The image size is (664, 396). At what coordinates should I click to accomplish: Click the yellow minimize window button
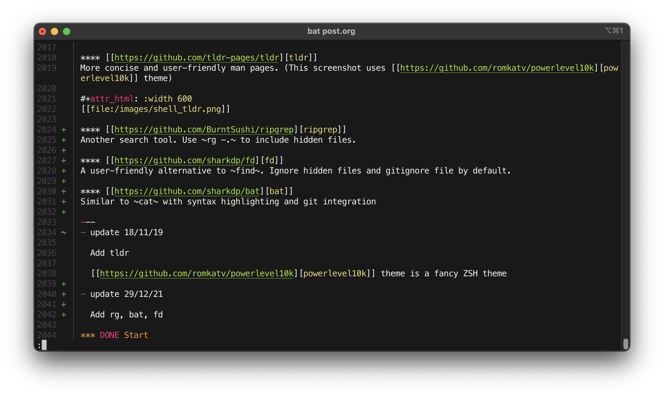click(54, 31)
